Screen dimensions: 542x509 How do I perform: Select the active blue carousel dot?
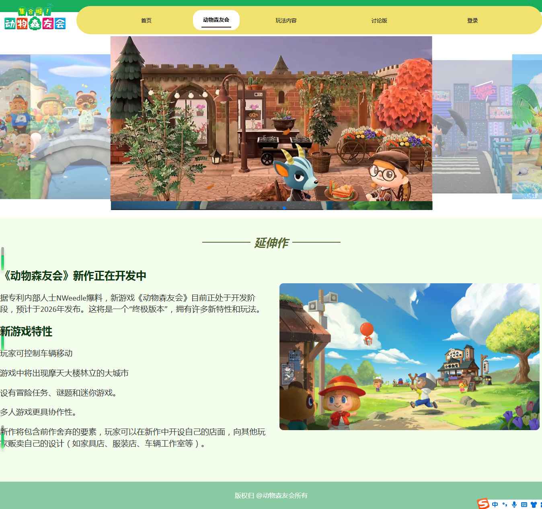point(284,208)
